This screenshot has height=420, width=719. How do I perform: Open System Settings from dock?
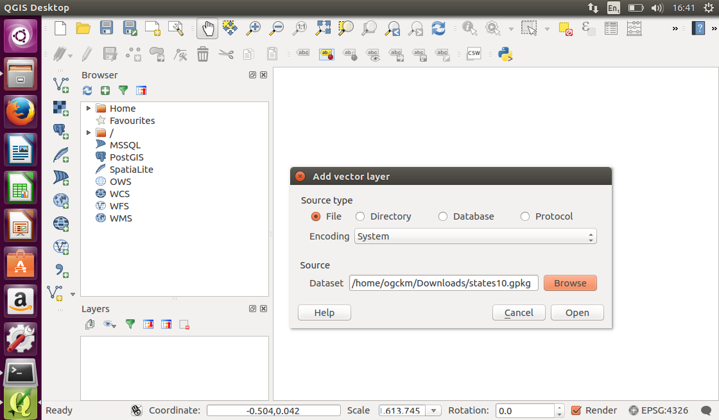(20, 338)
